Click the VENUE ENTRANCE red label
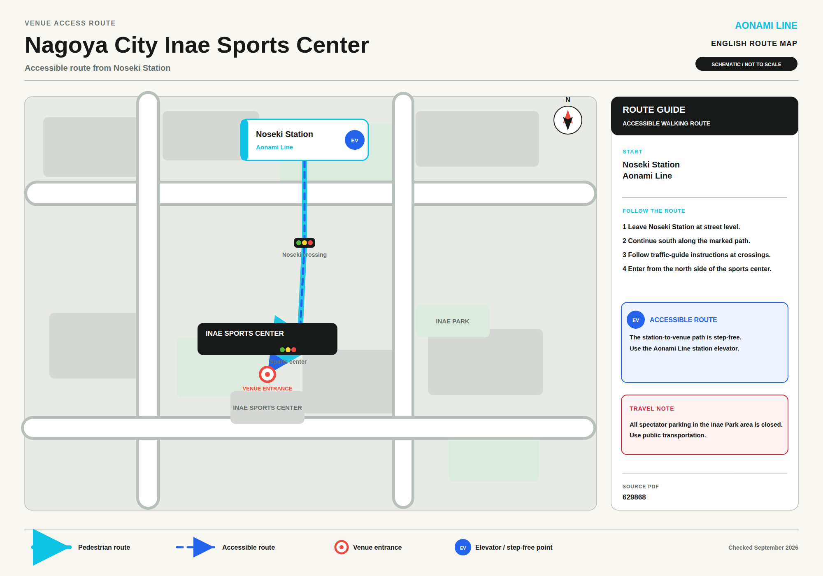The image size is (823, 576). (267, 388)
